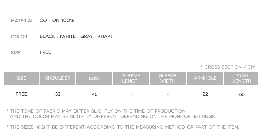
Task: Click the TOTAL LENGTH column header
Action: (242, 78)
